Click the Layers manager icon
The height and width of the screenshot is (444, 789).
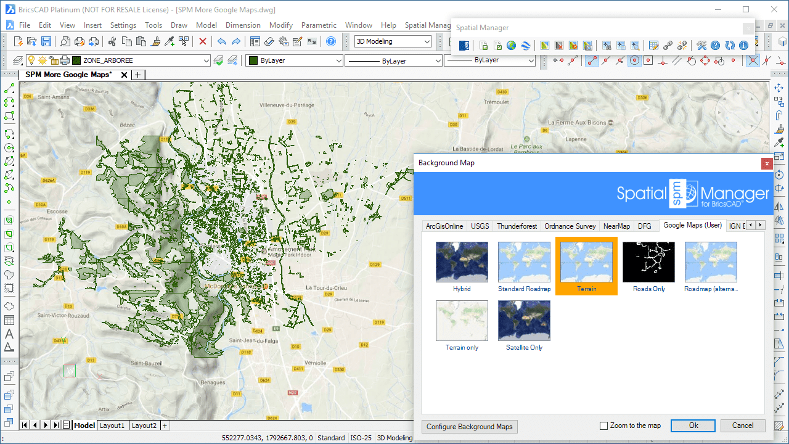(17, 60)
